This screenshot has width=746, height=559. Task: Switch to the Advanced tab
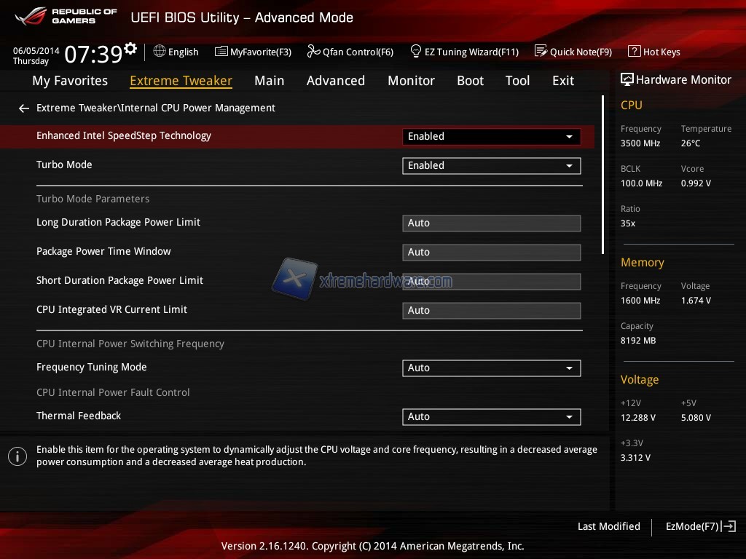pyautogui.click(x=335, y=81)
